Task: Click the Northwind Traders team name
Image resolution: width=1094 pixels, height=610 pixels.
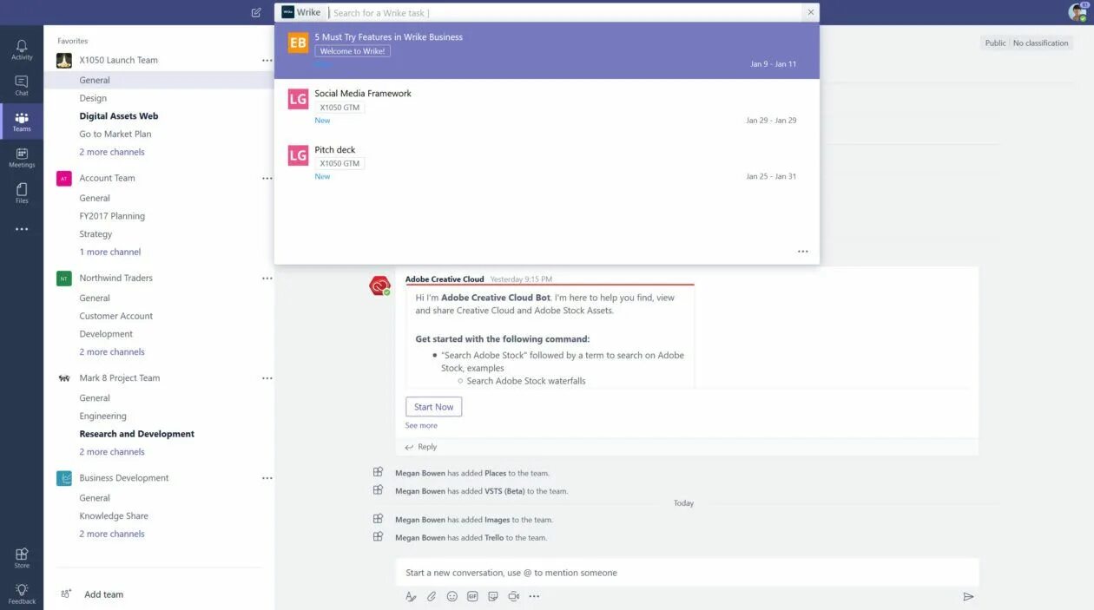Action: (115, 279)
